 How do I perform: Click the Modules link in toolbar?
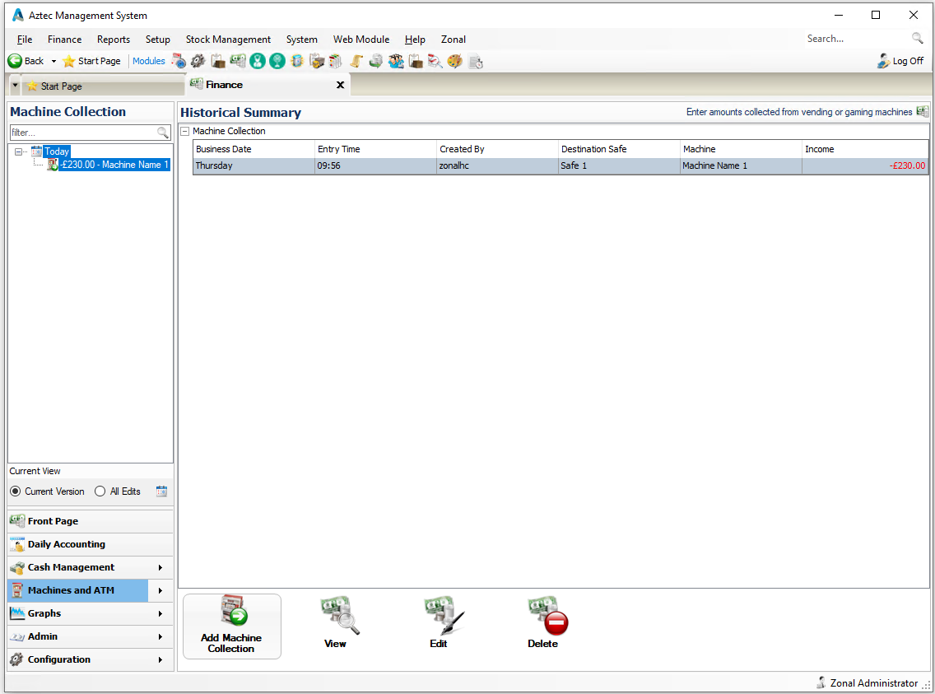[149, 61]
